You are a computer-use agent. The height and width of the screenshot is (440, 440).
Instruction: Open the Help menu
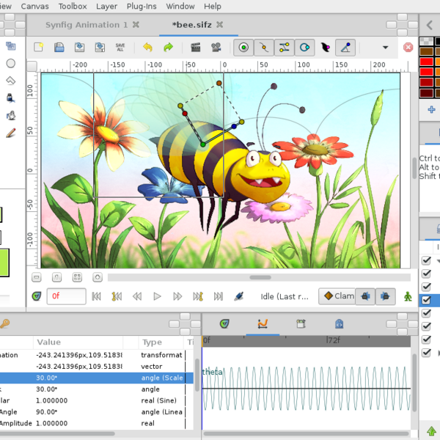click(213, 6)
